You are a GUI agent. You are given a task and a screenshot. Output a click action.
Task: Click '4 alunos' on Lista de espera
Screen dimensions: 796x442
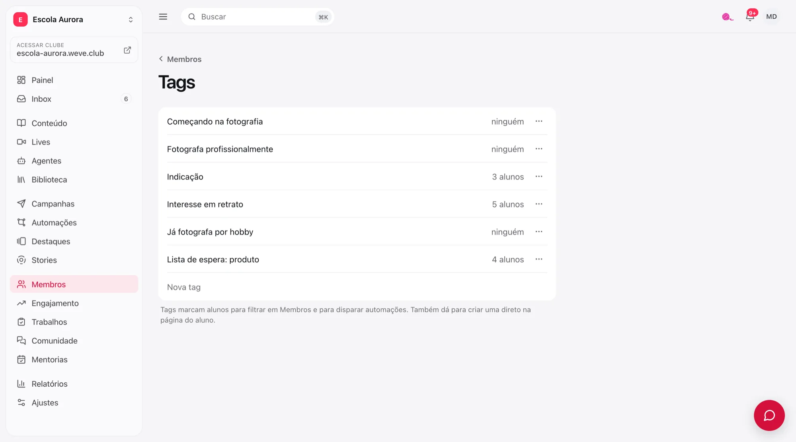(508, 259)
